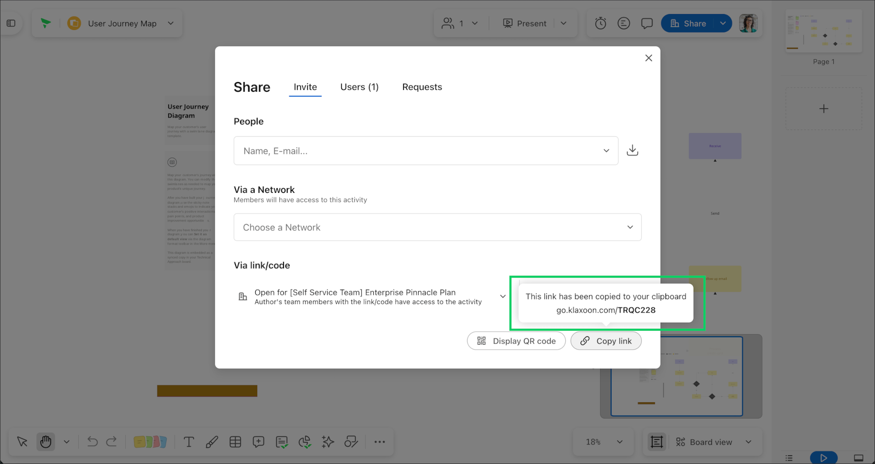
Task: Click the Name, E-mail input field
Action: pyautogui.click(x=426, y=151)
